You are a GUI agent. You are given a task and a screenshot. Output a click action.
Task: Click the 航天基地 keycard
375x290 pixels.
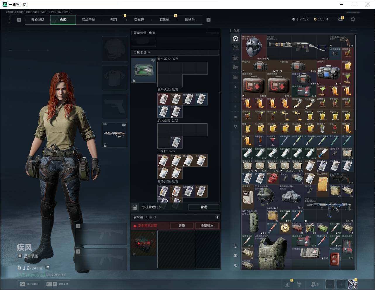coord(176,142)
